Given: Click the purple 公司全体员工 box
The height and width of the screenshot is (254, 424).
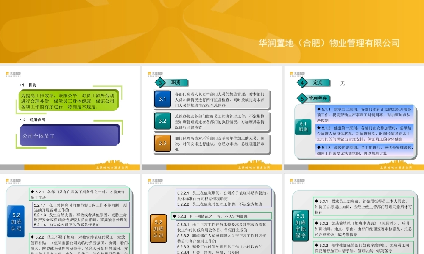Looking at the screenshot, I should pos(70,135).
